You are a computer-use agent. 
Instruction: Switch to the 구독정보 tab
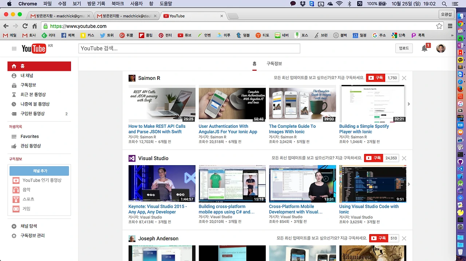274,64
